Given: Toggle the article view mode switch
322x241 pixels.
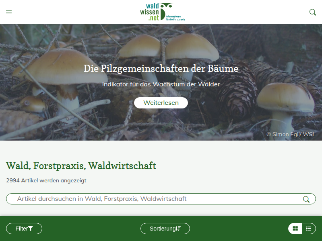Looking at the screenshot, I should [302, 228].
